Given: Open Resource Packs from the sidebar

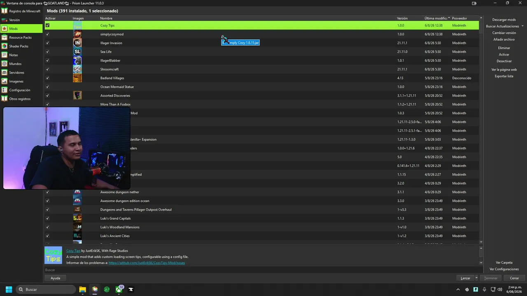Looking at the screenshot, I should 21,37.
